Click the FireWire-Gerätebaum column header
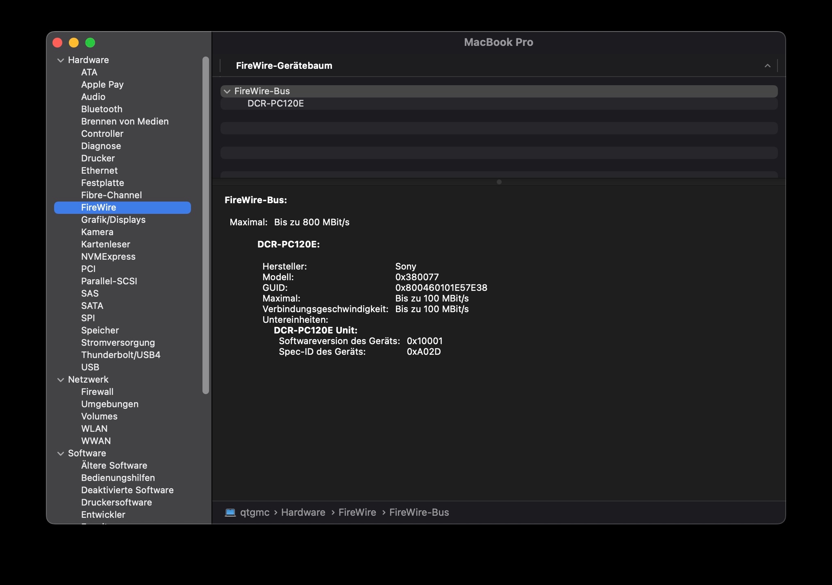 click(284, 66)
